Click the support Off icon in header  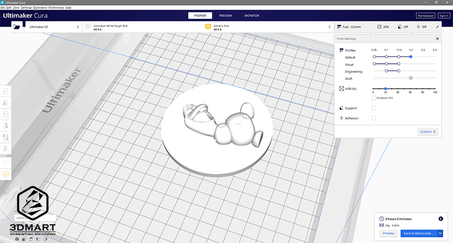pos(399,27)
